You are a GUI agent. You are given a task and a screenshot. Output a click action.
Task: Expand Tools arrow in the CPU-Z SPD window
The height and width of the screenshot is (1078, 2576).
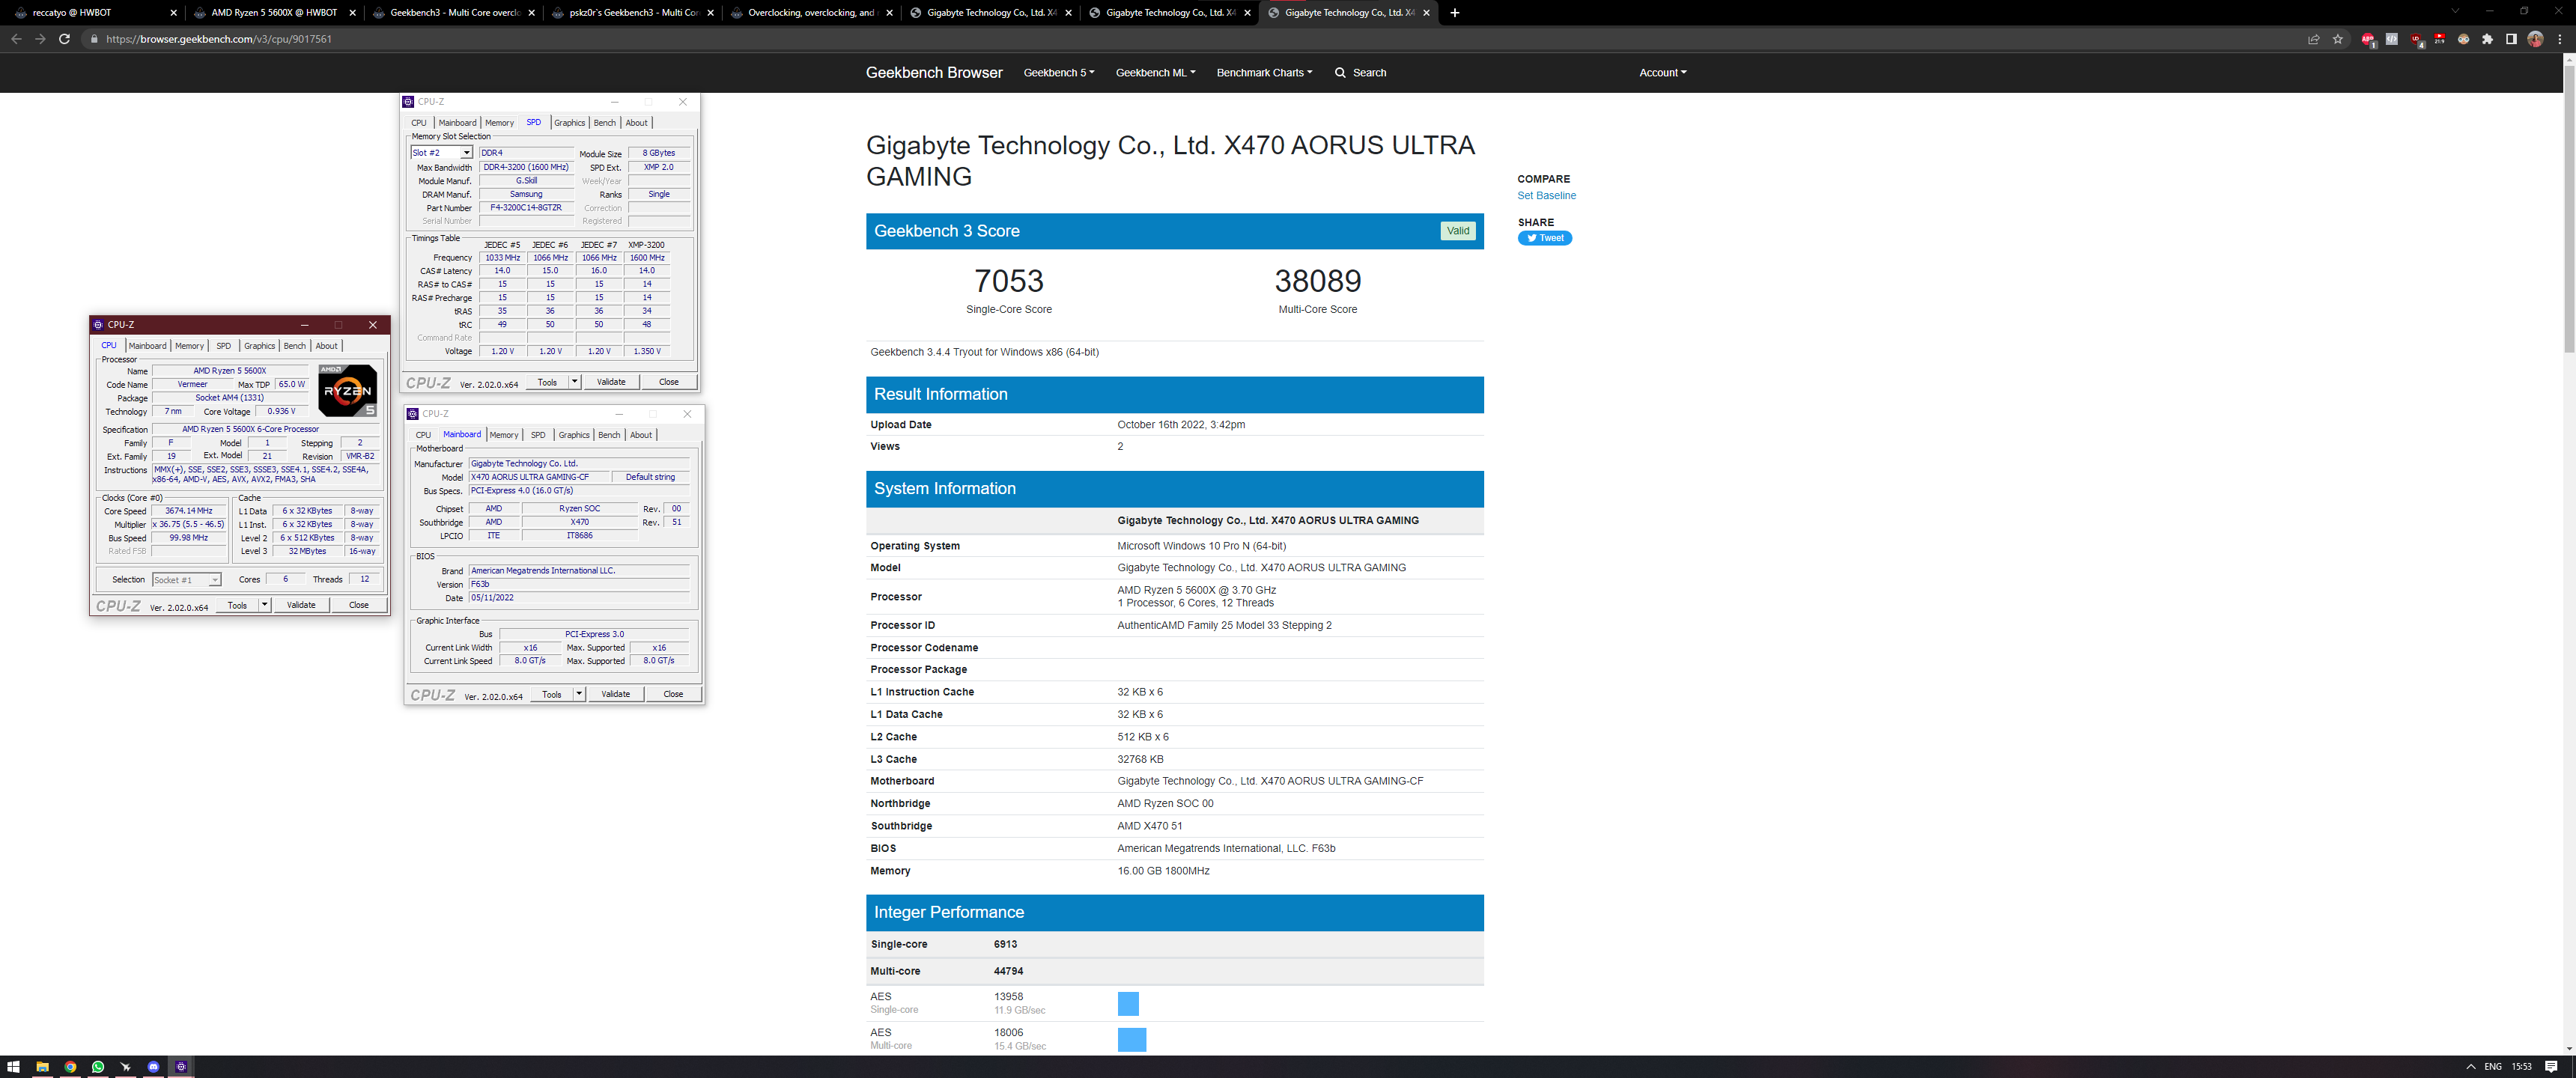pos(574,382)
